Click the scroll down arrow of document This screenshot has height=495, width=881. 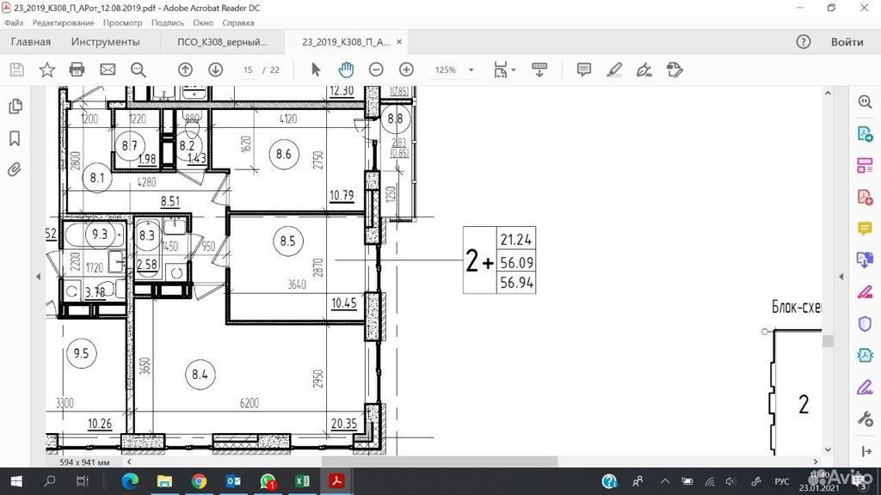tap(828, 449)
